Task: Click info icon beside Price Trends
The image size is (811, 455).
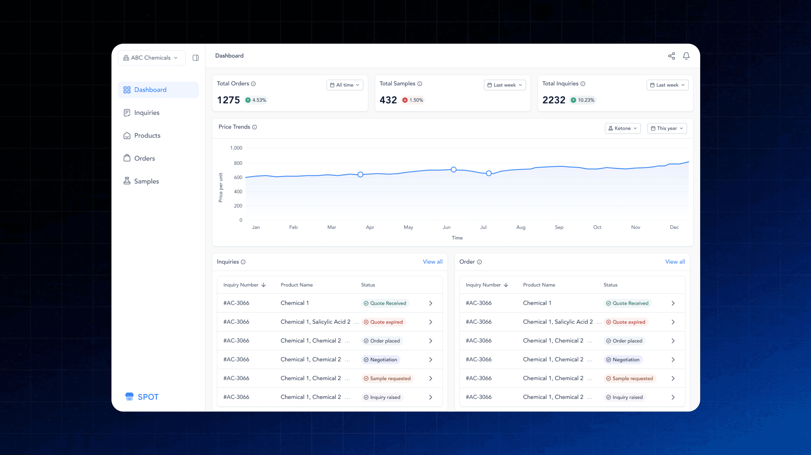Action: pos(255,127)
